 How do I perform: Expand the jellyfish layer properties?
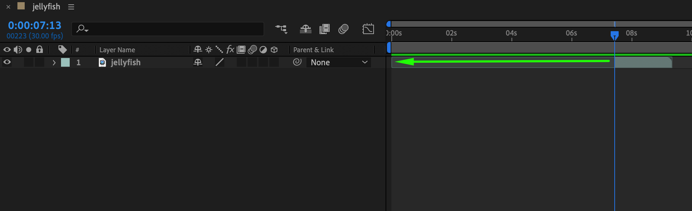[54, 62]
